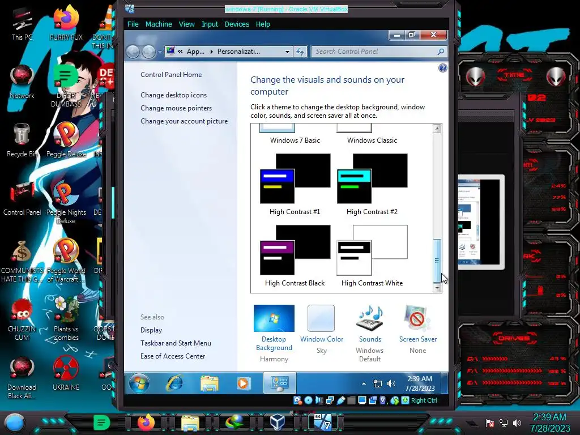The width and height of the screenshot is (580, 435).
Task: Select the High Contrast White theme
Action: tap(372, 256)
